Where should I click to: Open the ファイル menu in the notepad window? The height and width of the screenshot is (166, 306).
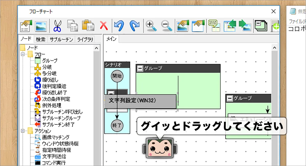[x=297, y=21]
